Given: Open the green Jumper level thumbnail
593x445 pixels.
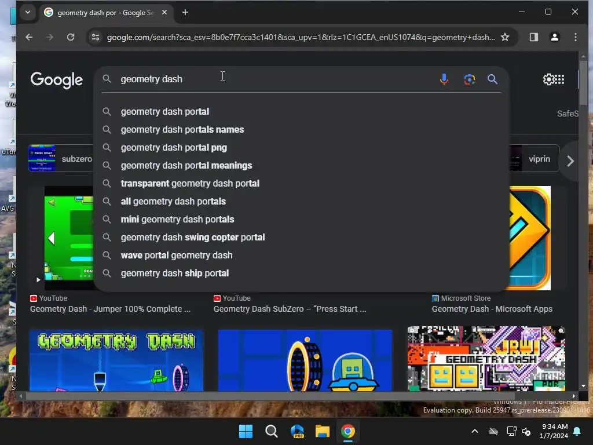Looking at the screenshot, I should click(x=69, y=238).
